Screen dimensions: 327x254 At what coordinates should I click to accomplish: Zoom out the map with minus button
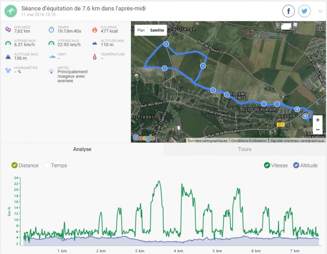pos(318,130)
